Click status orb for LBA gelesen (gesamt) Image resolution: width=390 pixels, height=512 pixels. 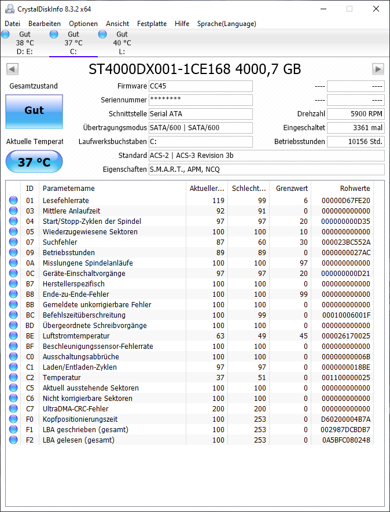tap(13, 440)
